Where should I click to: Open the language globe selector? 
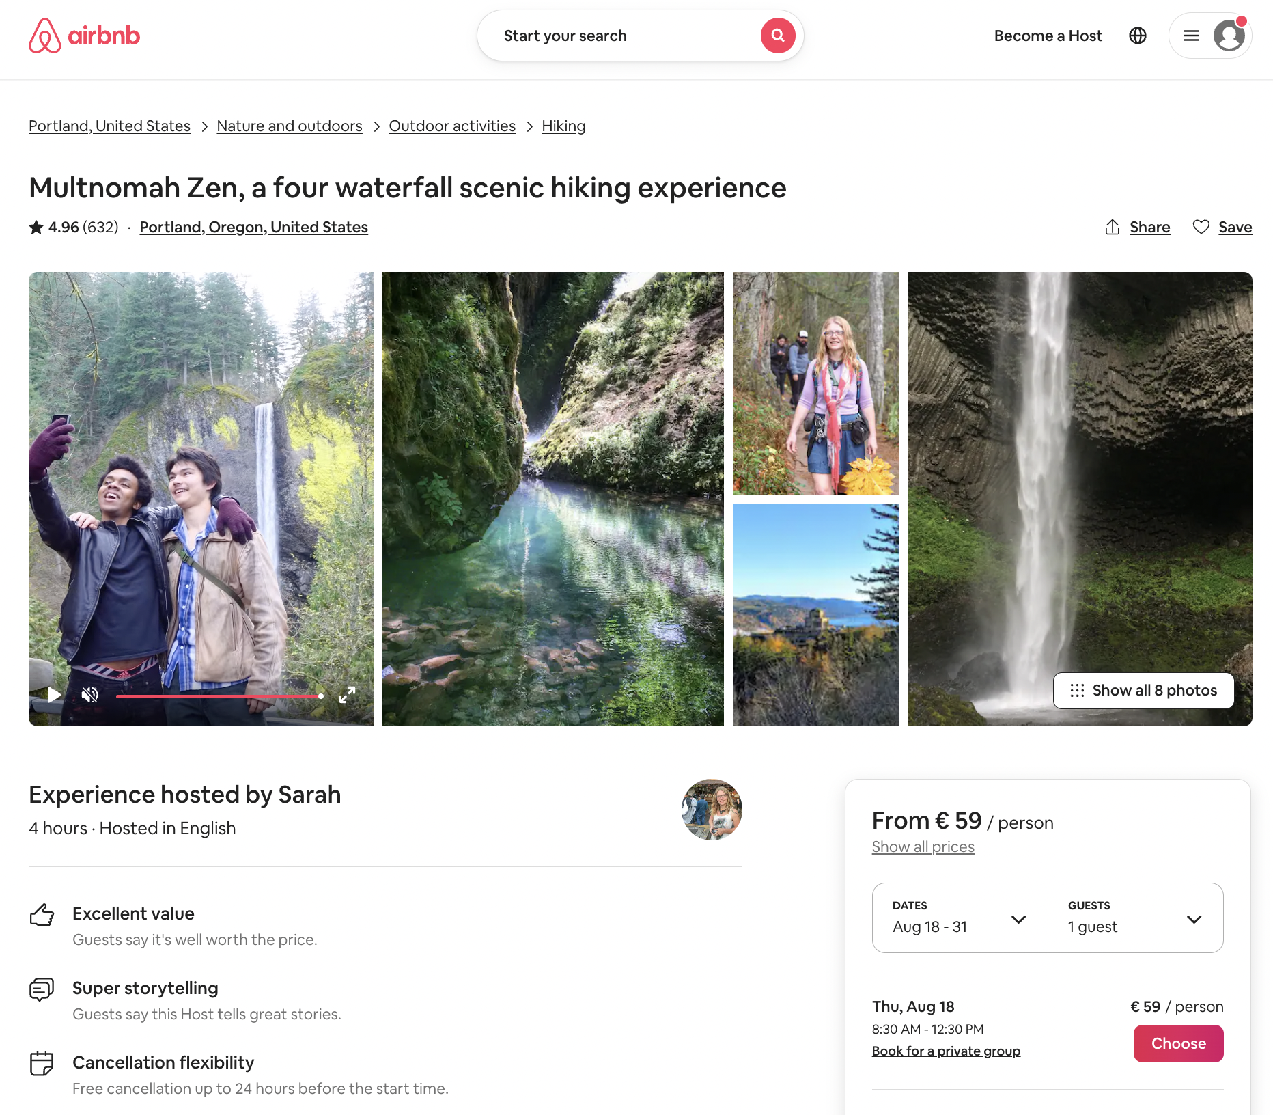pyautogui.click(x=1138, y=36)
